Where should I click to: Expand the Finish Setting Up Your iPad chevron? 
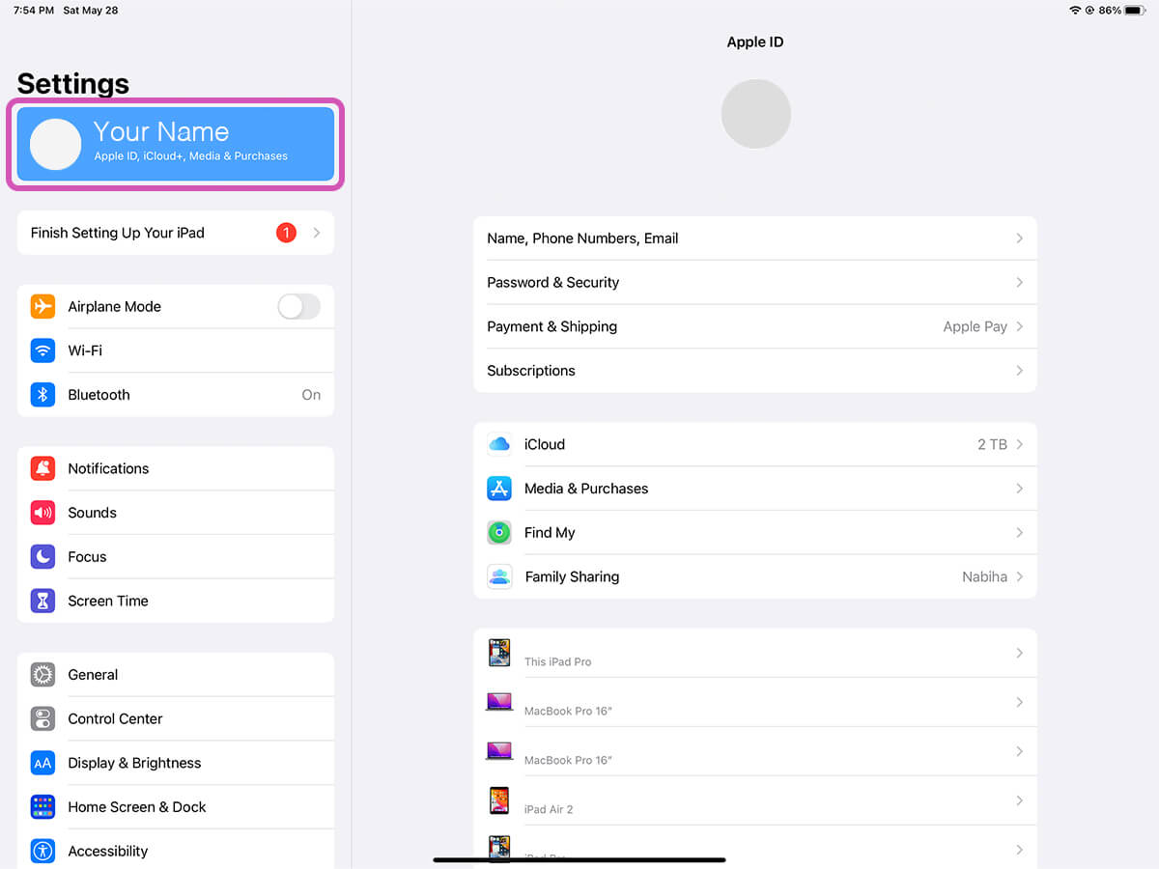tap(316, 233)
